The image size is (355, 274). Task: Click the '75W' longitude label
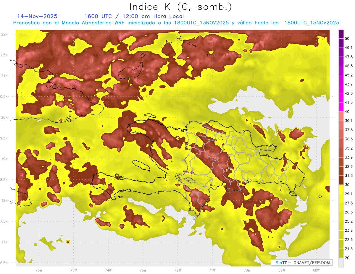(74, 270)
